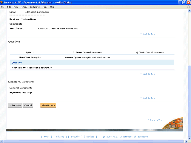Click the horizontal scrollbar thumb
Screen dimensions: 191x143
93,142
